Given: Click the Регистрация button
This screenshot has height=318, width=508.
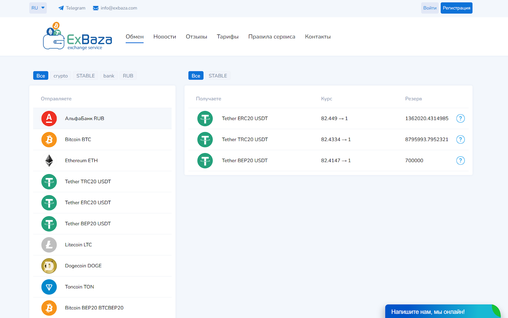Looking at the screenshot, I should pos(457,8).
